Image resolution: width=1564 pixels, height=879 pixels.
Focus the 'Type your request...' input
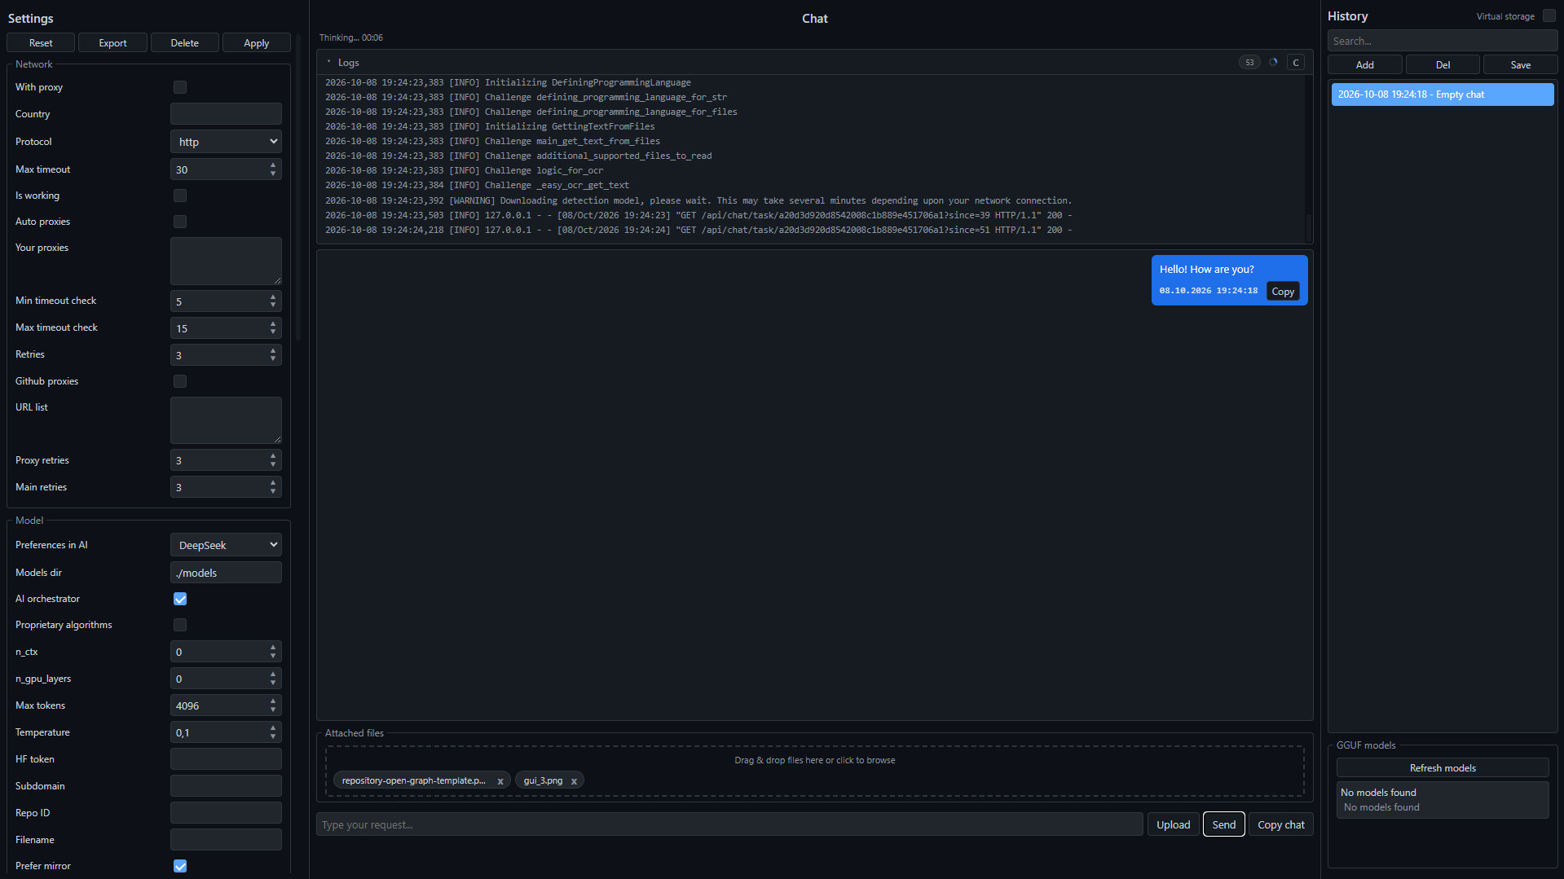point(729,824)
